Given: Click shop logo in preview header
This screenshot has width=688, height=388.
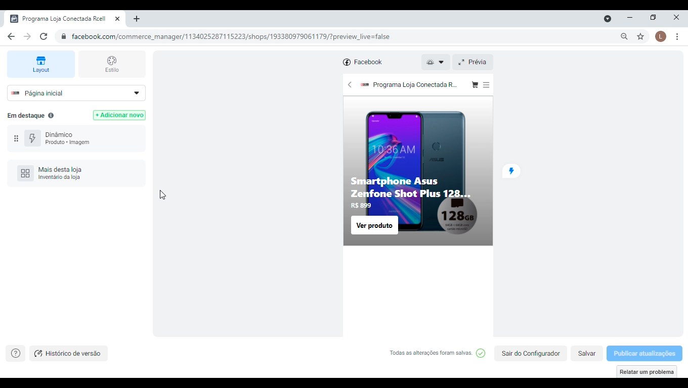Looking at the screenshot, I should pyautogui.click(x=365, y=85).
